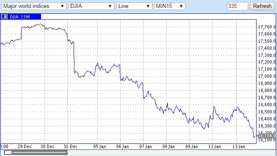Click the 07 Jan date label

[146, 147]
